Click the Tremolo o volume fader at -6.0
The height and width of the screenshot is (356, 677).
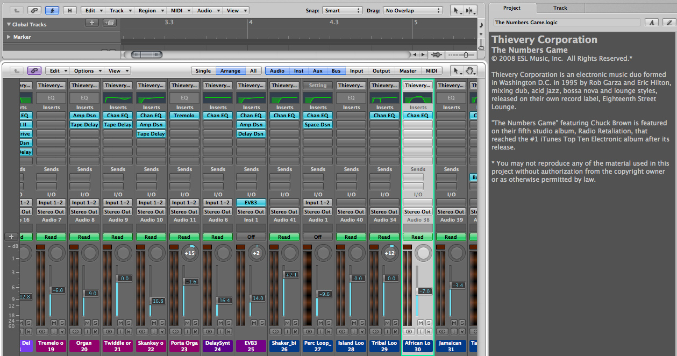tap(57, 290)
